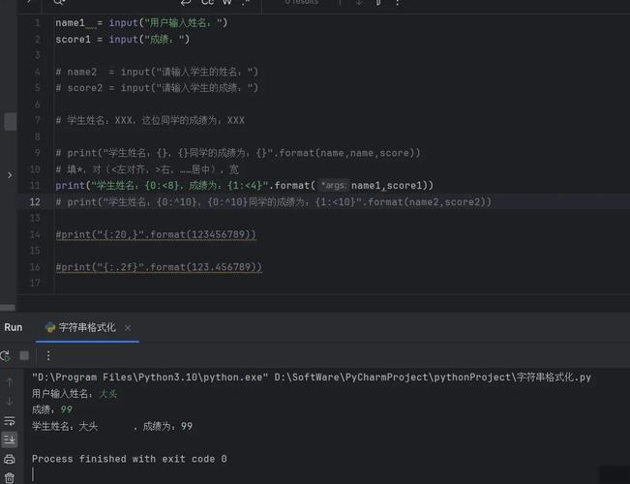The height and width of the screenshot is (484, 630).
Task: Click the console line 用户输入姓名: 大头
Action: (75, 394)
